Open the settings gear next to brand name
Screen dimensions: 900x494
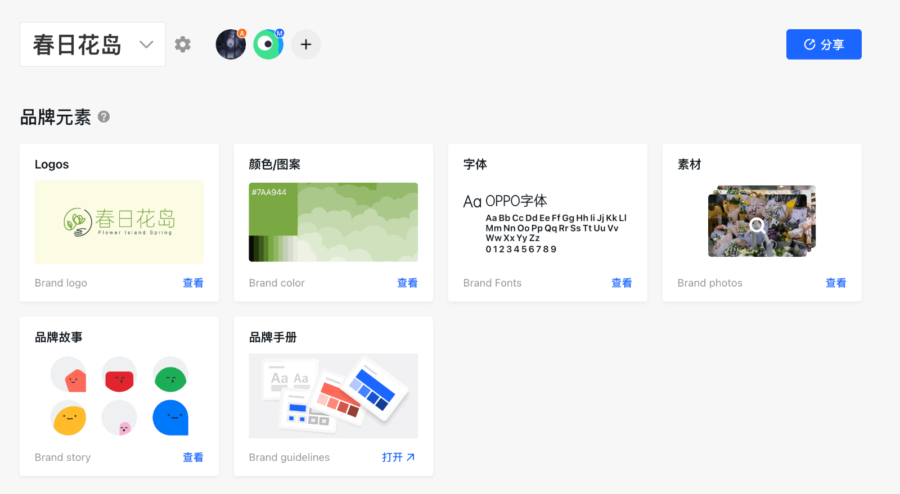click(182, 44)
